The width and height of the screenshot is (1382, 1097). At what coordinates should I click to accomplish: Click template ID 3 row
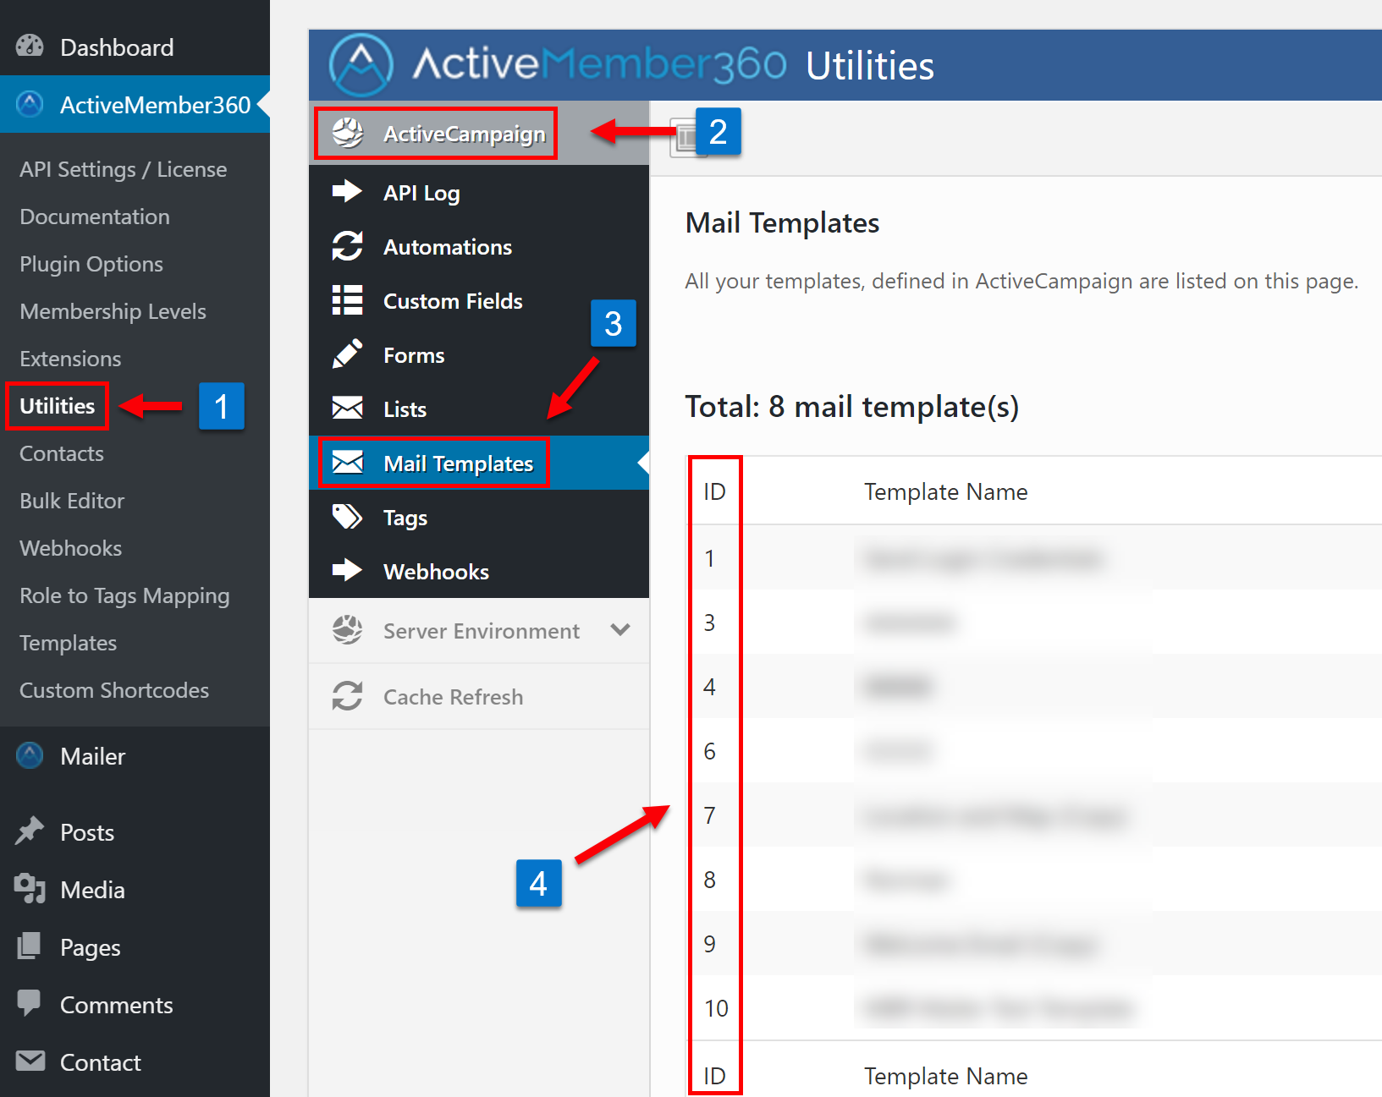[x=1034, y=623]
